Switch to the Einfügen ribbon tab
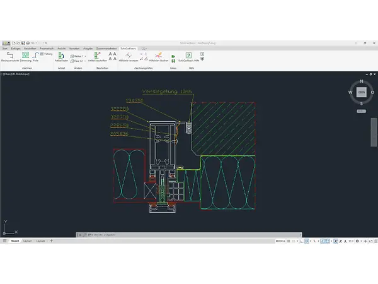 pos(15,47)
